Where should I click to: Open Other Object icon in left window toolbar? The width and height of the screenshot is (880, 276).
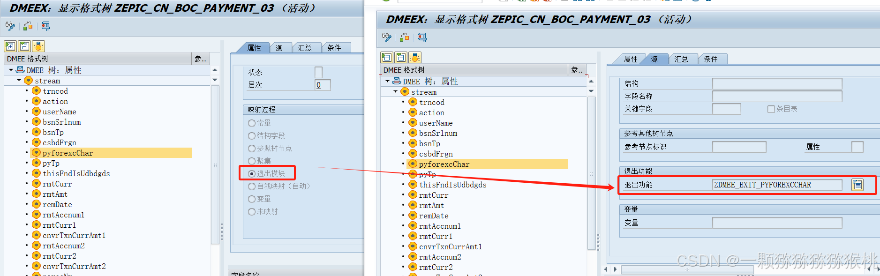click(x=28, y=26)
